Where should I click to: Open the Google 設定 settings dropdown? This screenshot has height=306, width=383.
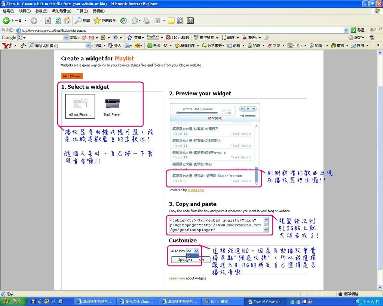click(x=356, y=38)
